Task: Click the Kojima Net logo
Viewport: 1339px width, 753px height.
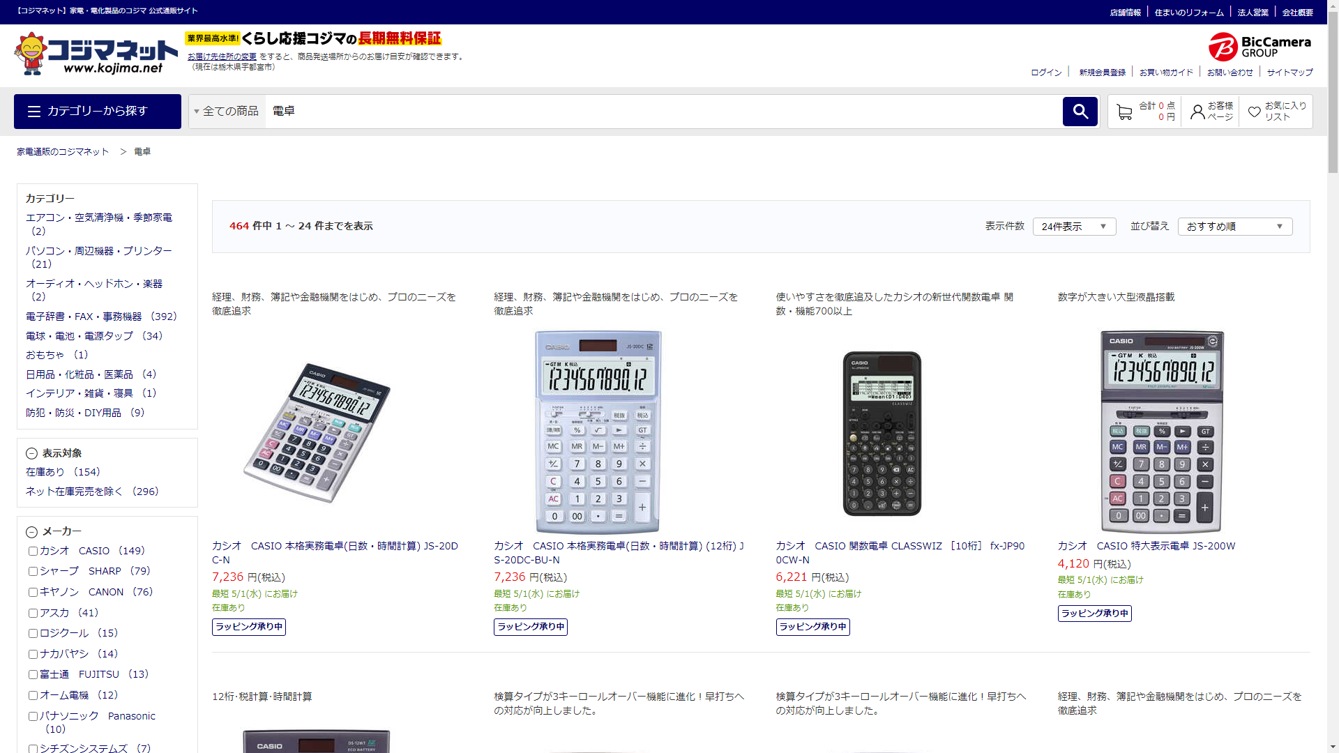Action: pos(96,54)
